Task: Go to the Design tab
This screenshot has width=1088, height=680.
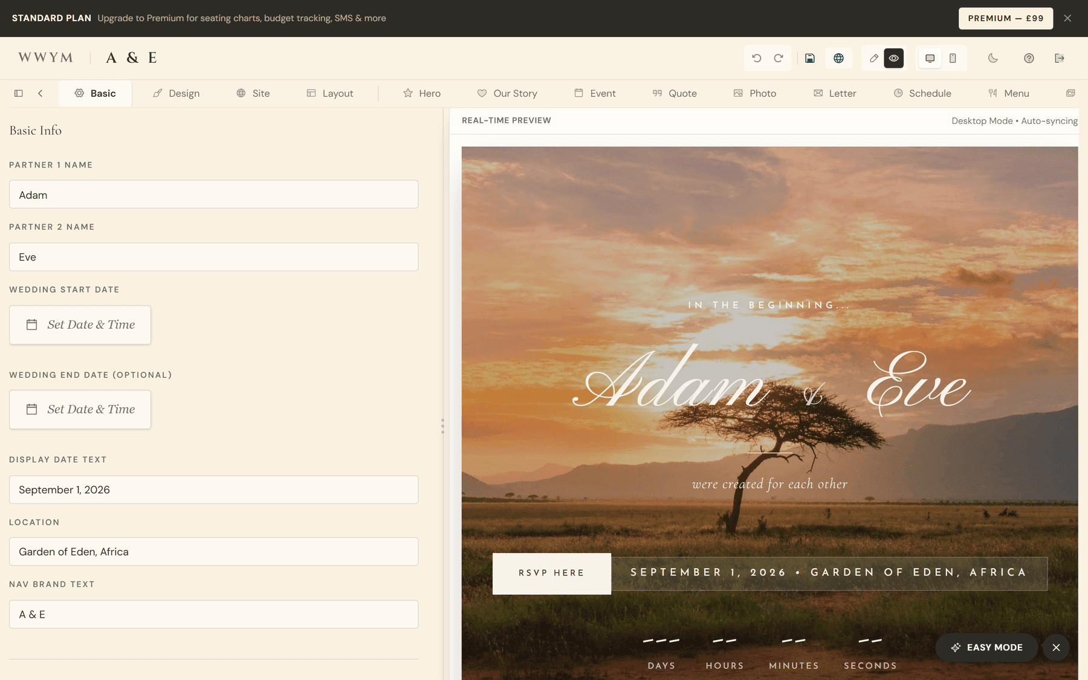Action: [176, 93]
